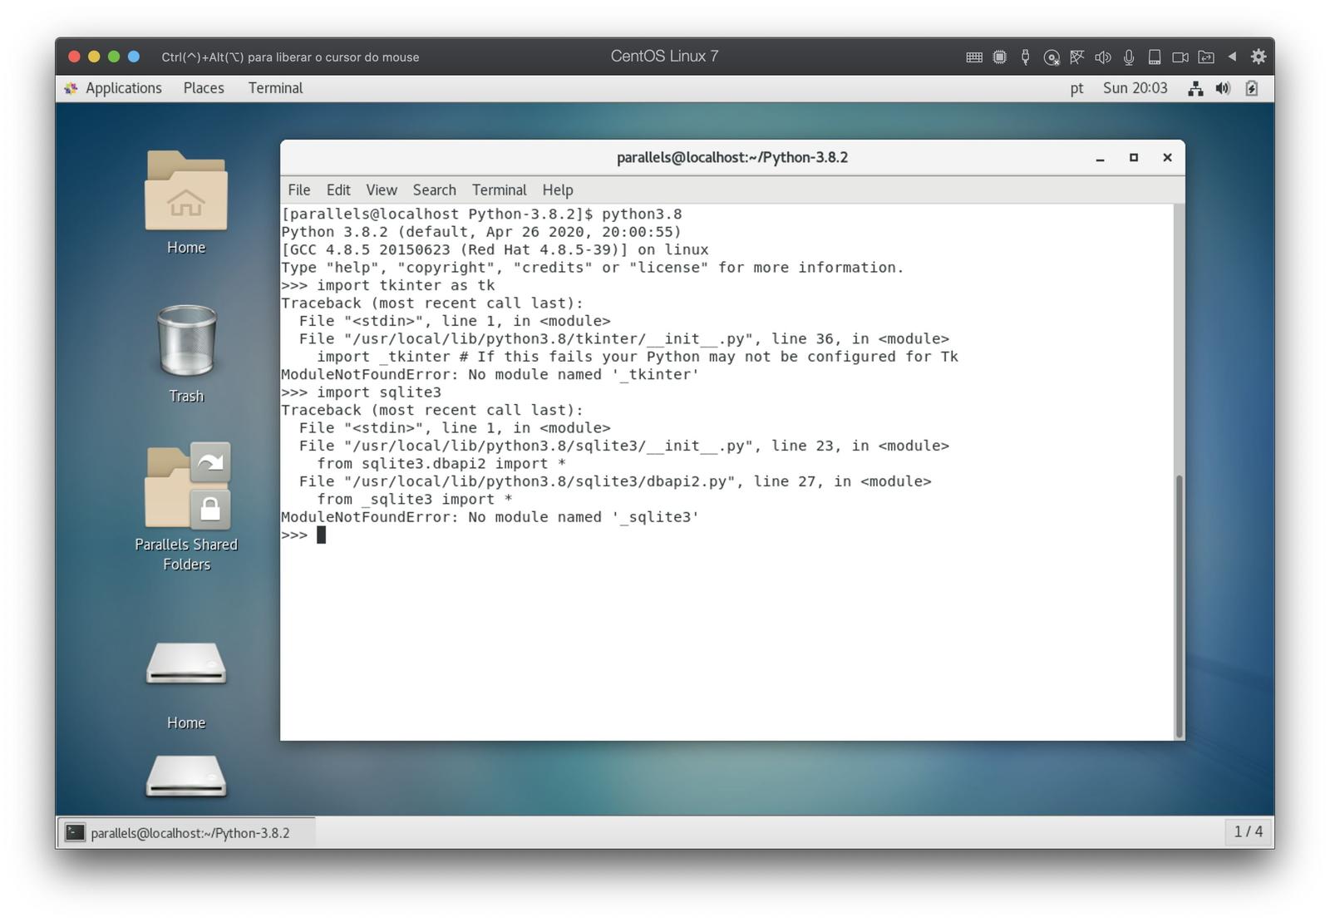Open the shared folders icon in title bar
Image resolution: width=1330 pixels, height=922 pixels.
[x=1206, y=57]
